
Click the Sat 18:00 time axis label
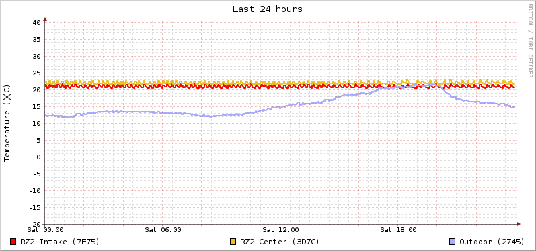(x=398, y=230)
